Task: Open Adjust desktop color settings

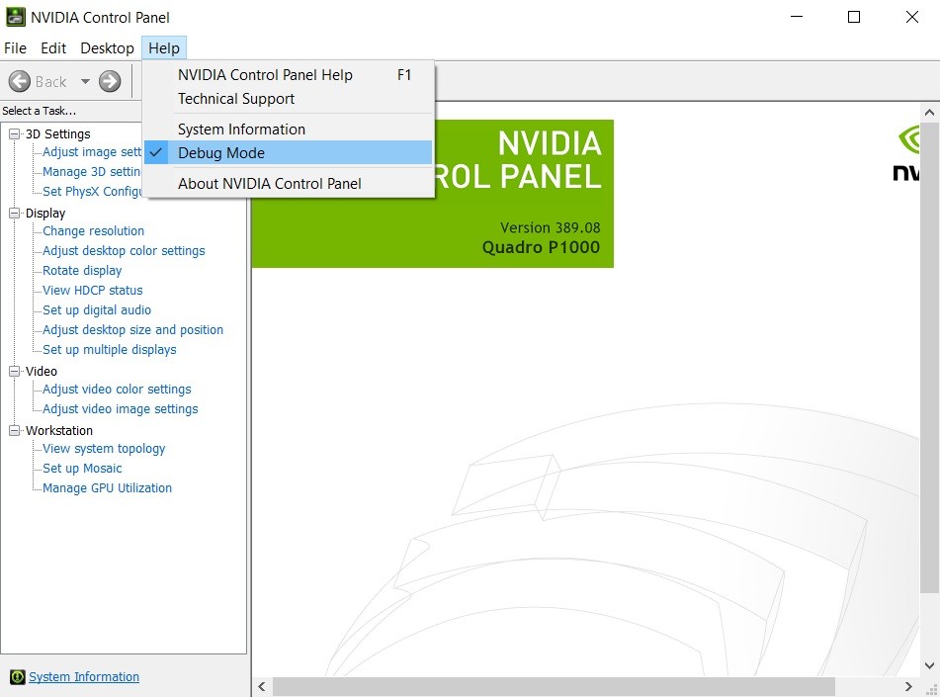Action: [x=124, y=251]
